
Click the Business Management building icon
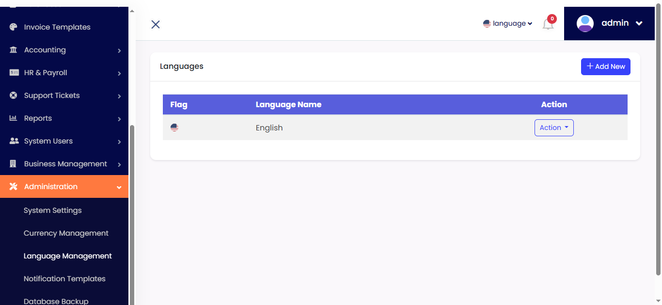point(13,164)
